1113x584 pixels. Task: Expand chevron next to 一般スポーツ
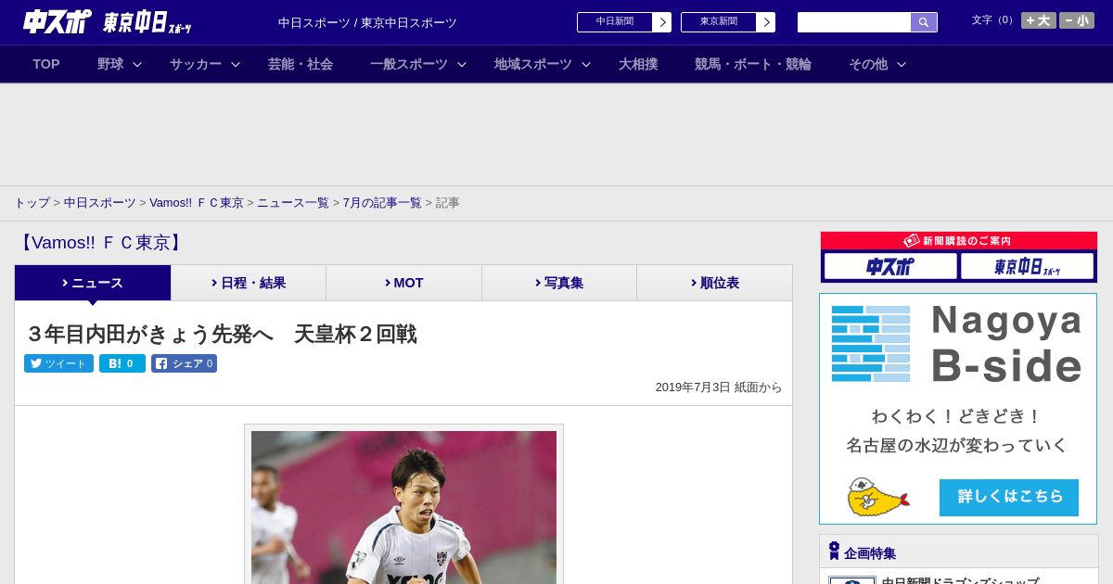(x=462, y=64)
